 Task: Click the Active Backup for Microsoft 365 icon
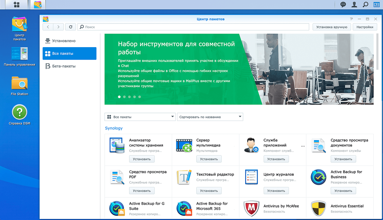184,209
